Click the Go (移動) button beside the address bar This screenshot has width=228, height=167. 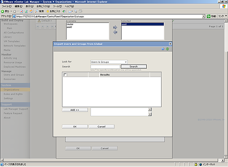coord(211,16)
